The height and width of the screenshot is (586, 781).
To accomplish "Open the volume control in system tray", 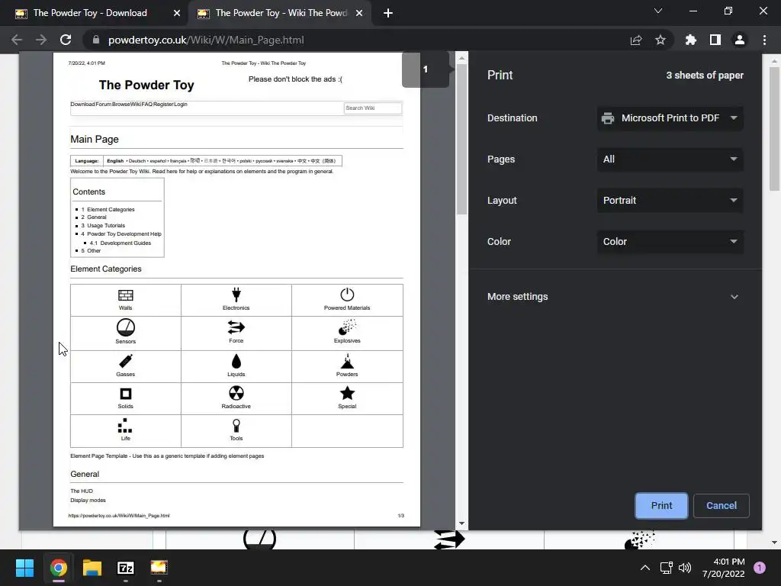I will (686, 568).
